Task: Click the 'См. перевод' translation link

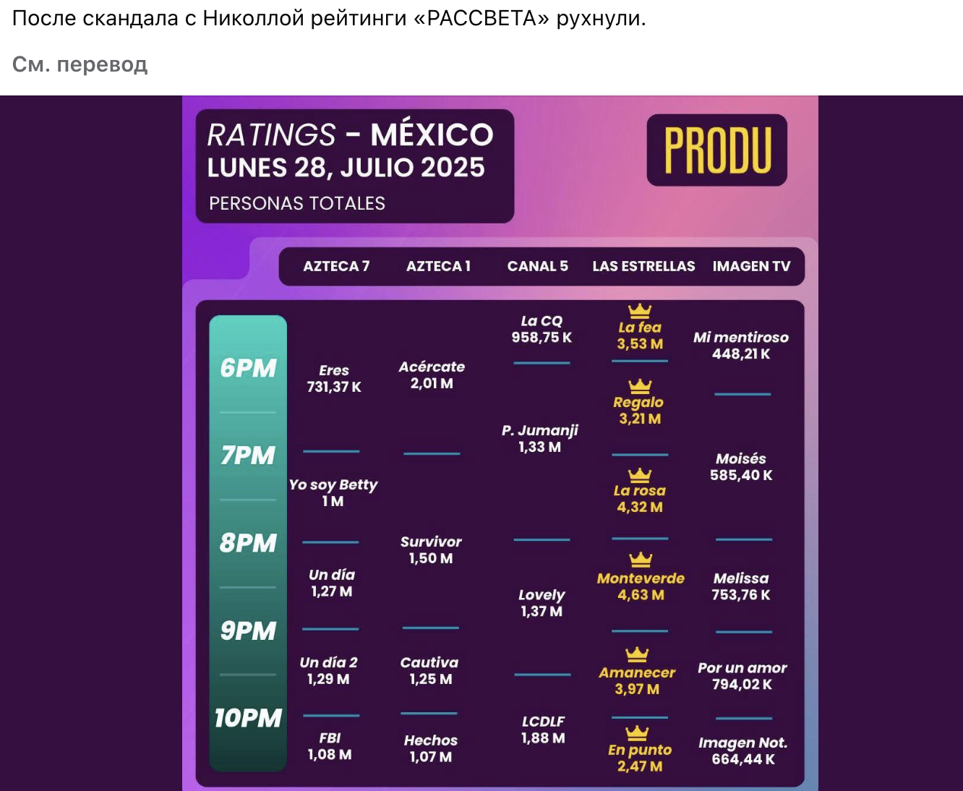Action: click(x=80, y=64)
